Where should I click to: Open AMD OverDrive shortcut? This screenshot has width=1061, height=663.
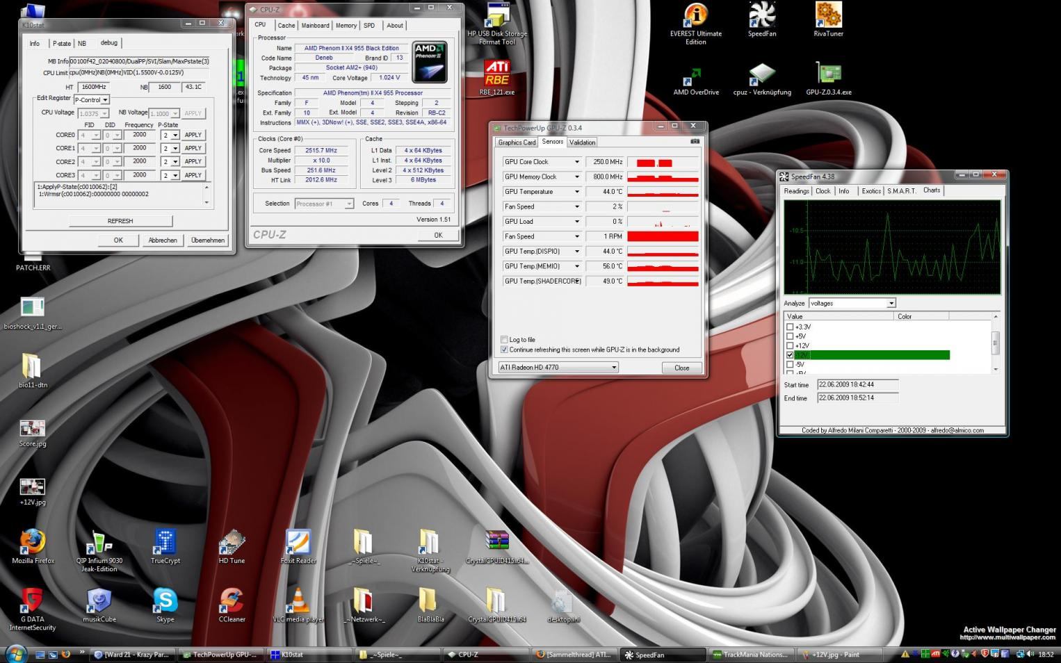coord(695,79)
